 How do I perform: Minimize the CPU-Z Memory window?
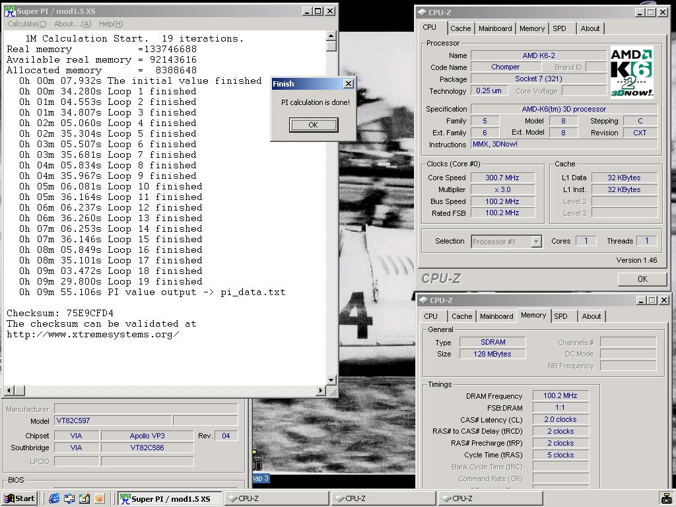(641, 300)
